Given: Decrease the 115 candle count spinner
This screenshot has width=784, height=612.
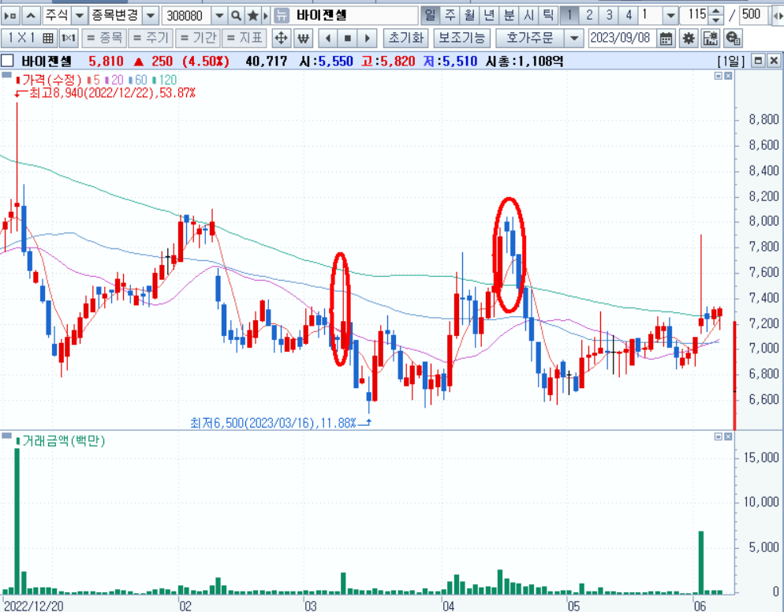Looking at the screenshot, I should click(716, 20).
